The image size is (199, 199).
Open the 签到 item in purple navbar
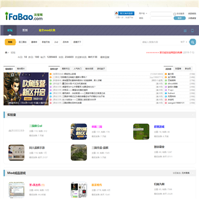25,30
